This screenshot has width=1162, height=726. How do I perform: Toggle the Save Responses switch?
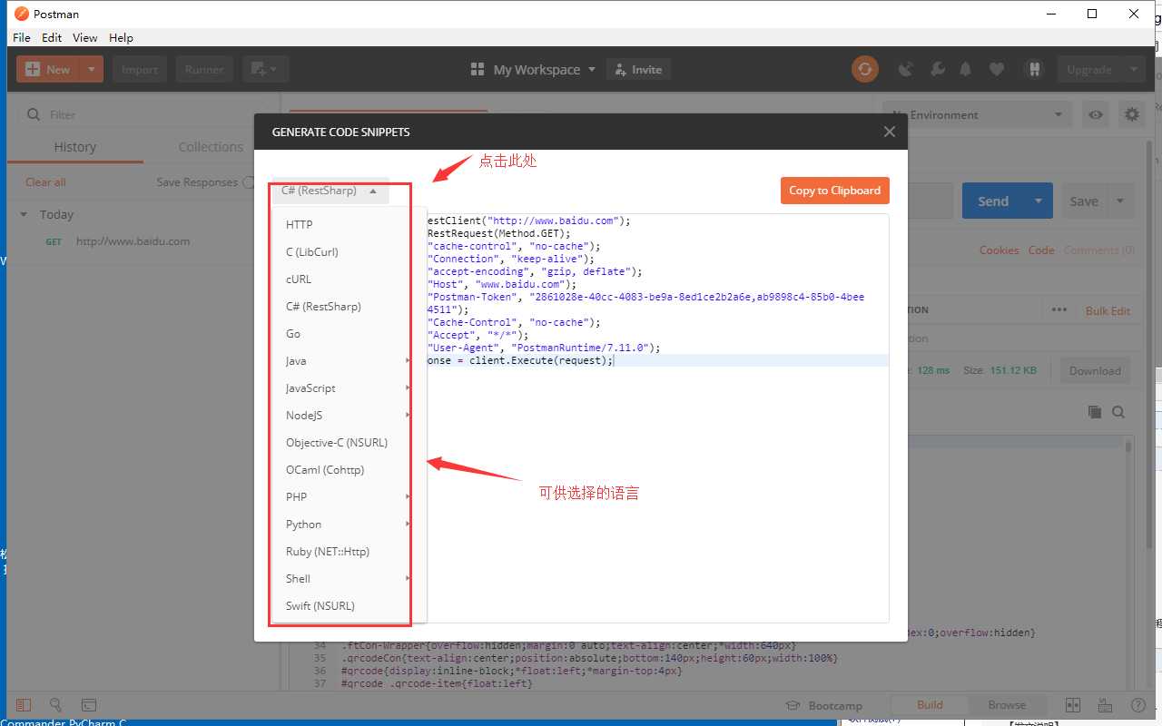[248, 182]
